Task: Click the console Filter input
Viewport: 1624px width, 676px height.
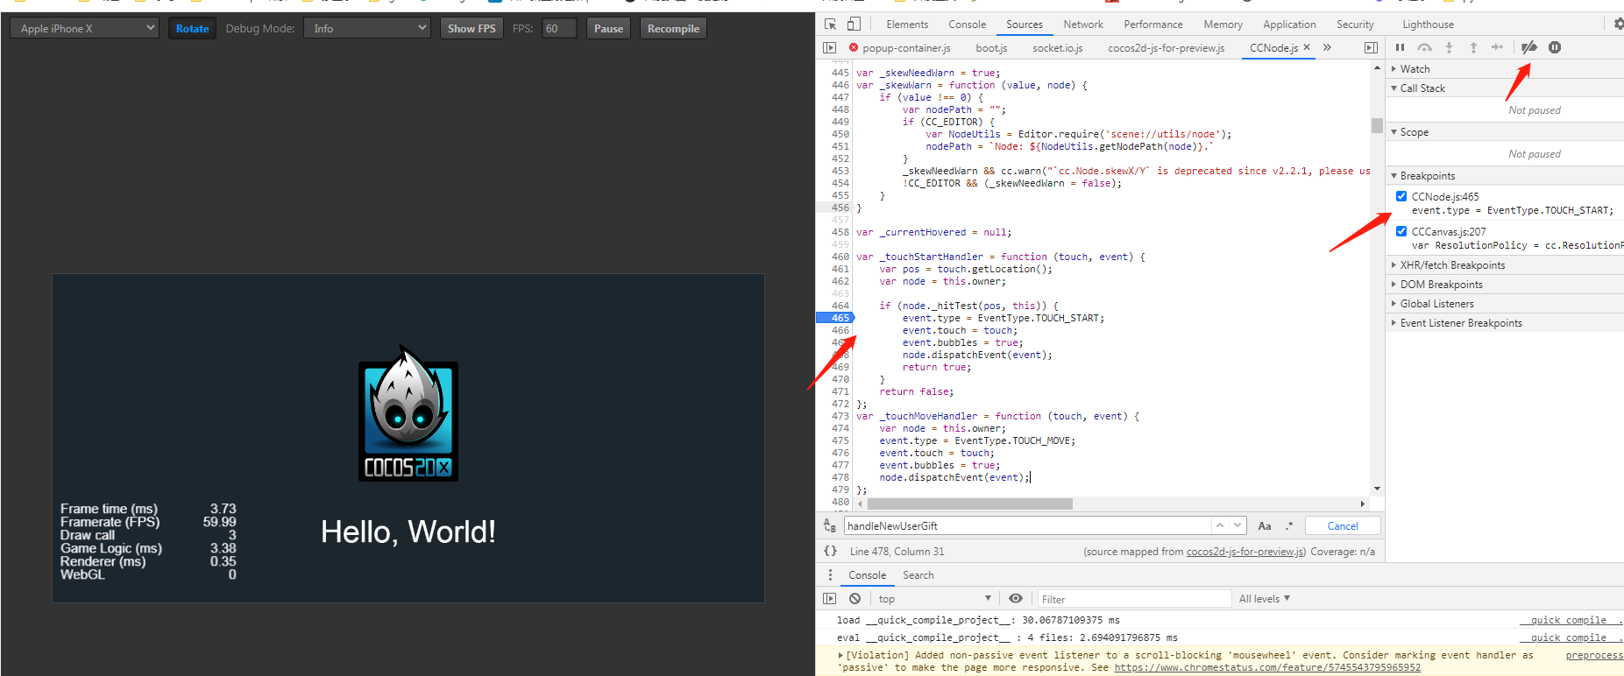Action: (x=1134, y=599)
